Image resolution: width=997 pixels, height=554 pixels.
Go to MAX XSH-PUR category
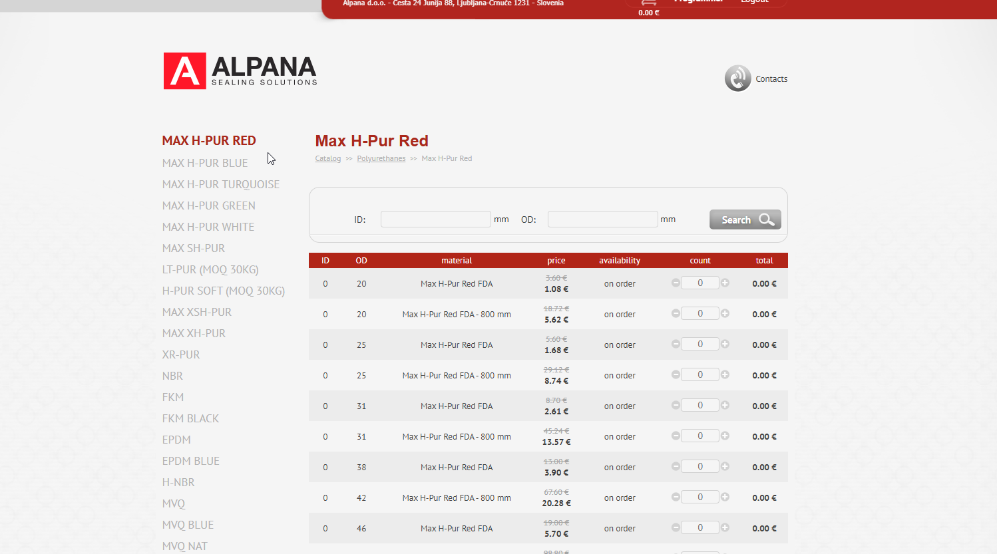[197, 312]
